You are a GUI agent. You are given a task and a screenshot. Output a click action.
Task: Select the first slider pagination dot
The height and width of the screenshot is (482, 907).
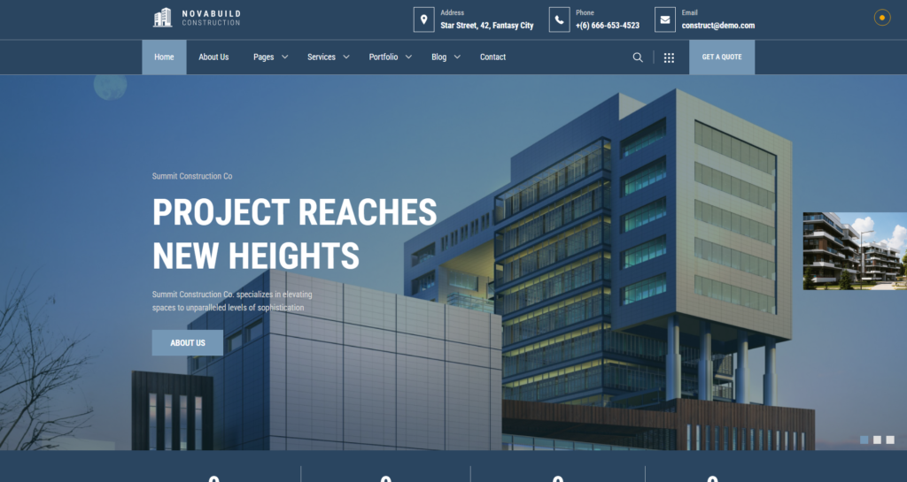864,440
